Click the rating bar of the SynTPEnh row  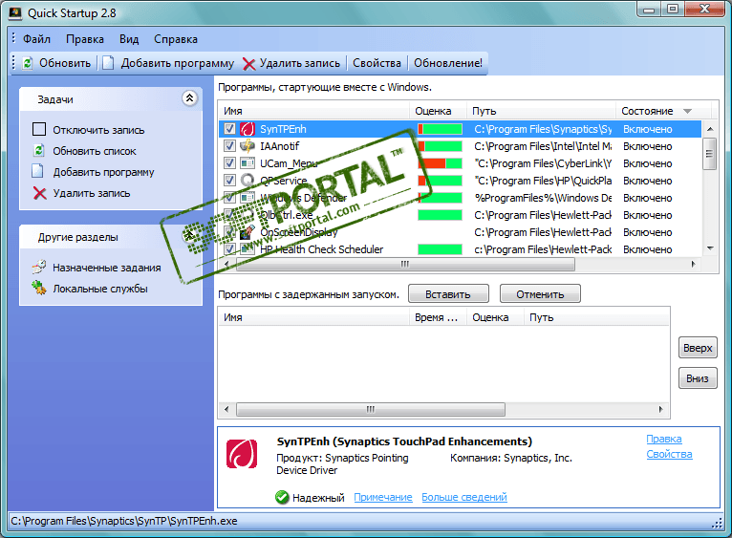[x=440, y=129]
